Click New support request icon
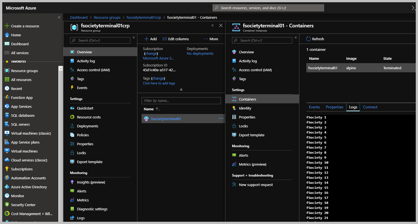Image resolution: width=418 pixels, height=224 pixels. click(x=234, y=185)
